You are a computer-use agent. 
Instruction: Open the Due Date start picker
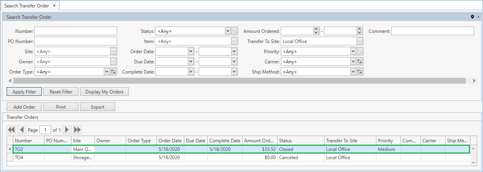click(x=191, y=61)
